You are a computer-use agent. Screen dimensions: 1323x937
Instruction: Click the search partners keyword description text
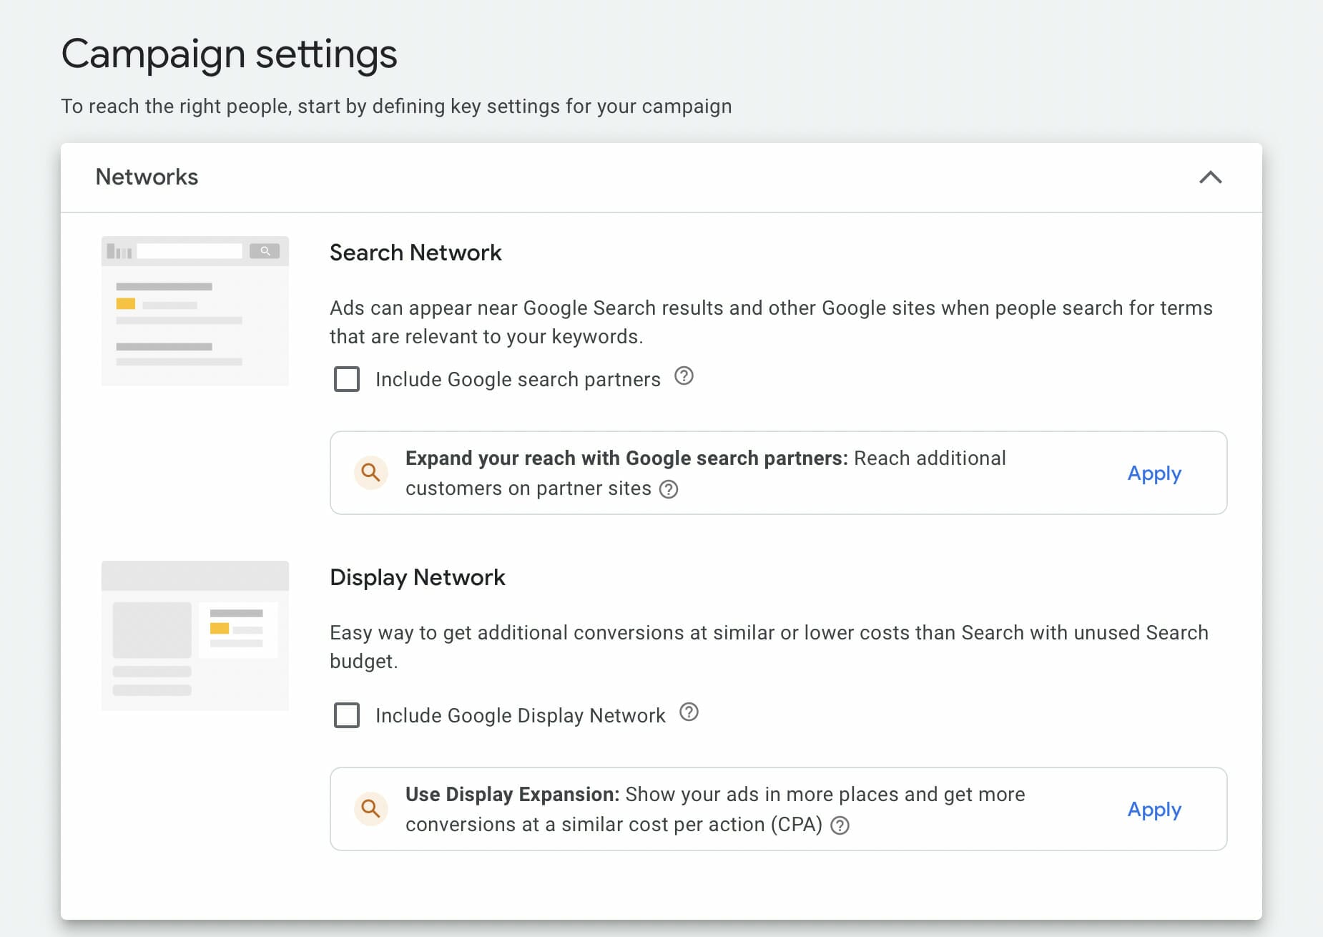click(771, 321)
